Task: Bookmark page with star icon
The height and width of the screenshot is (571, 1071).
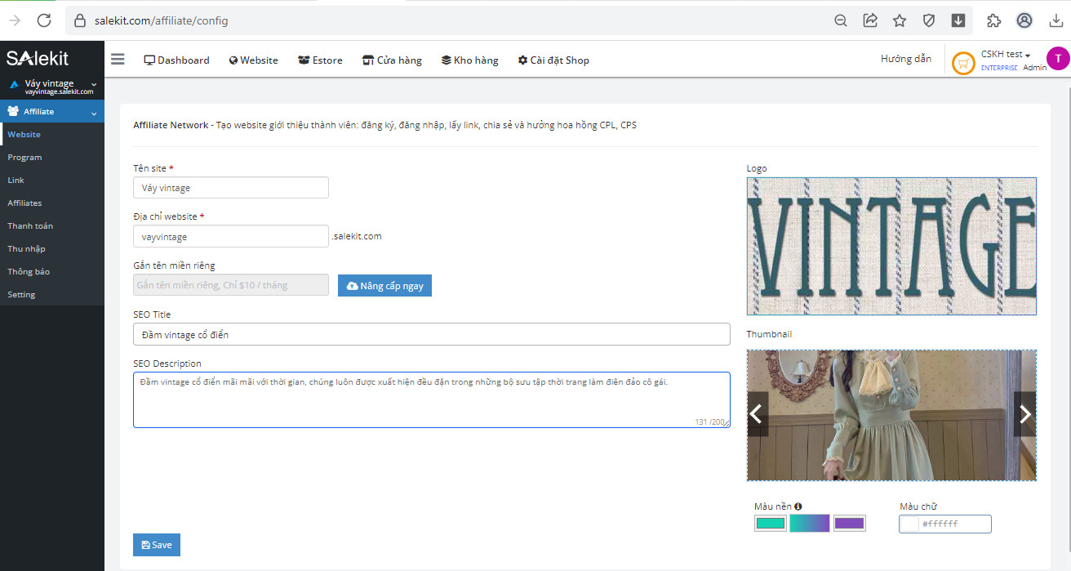Action: (x=899, y=20)
